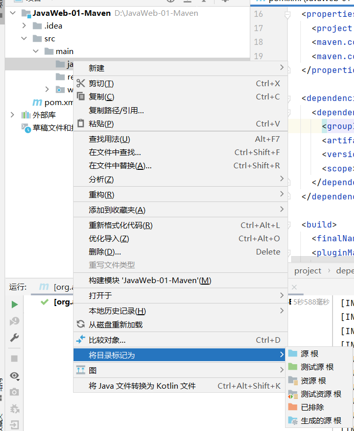The height and width of the screenshot is (431, 354).
Task: Click the green Run play icon
Action: point(15,305)
